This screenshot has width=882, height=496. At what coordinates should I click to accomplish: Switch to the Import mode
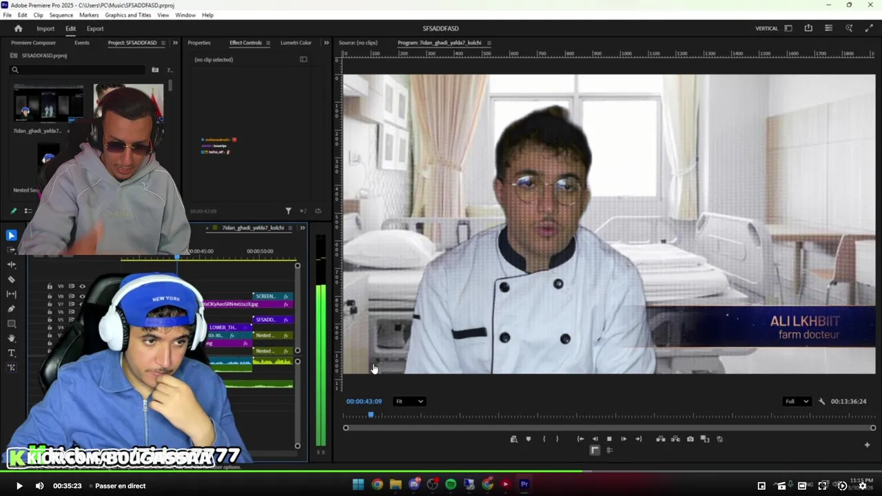[45, 28]
